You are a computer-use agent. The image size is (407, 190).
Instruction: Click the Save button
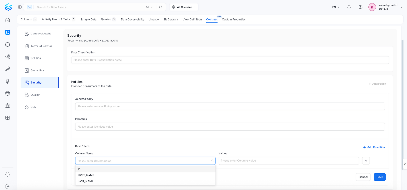[380, 177]
